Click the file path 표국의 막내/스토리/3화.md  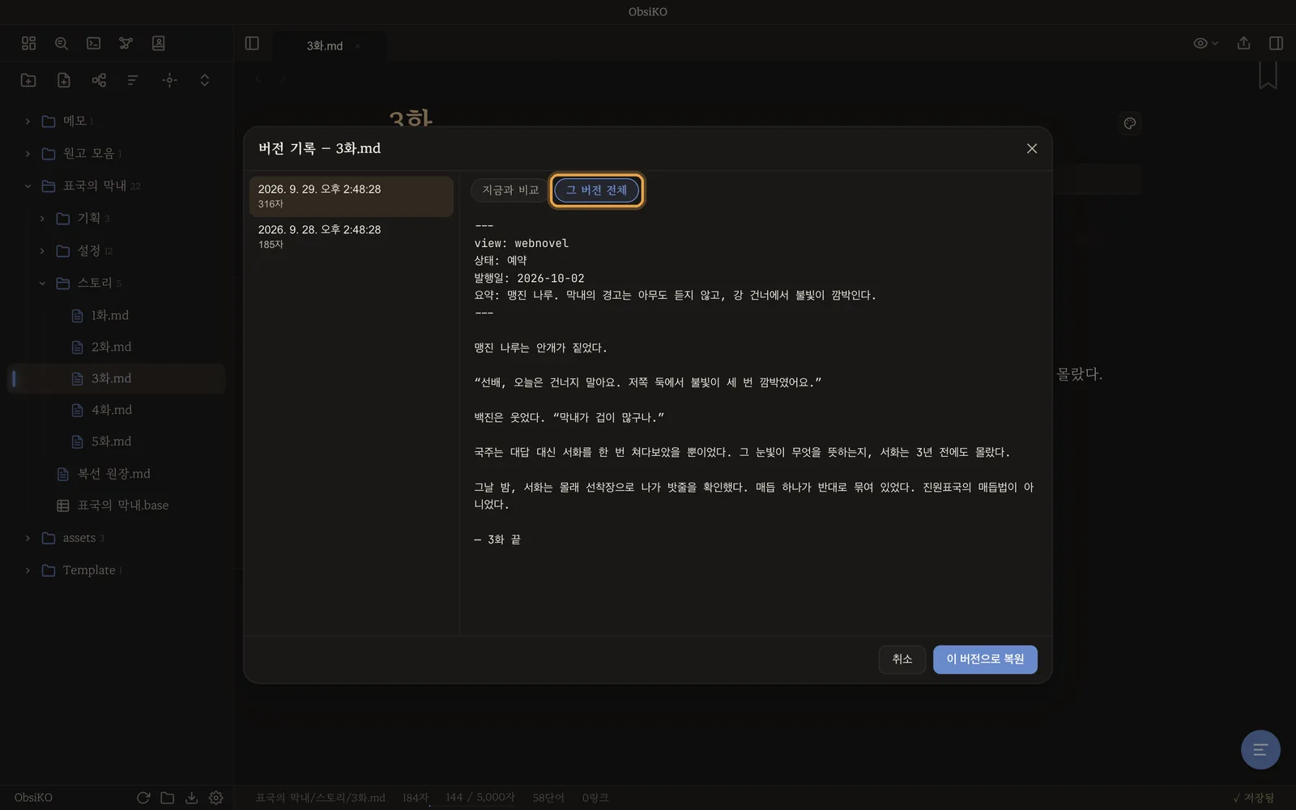pos(321,798)
